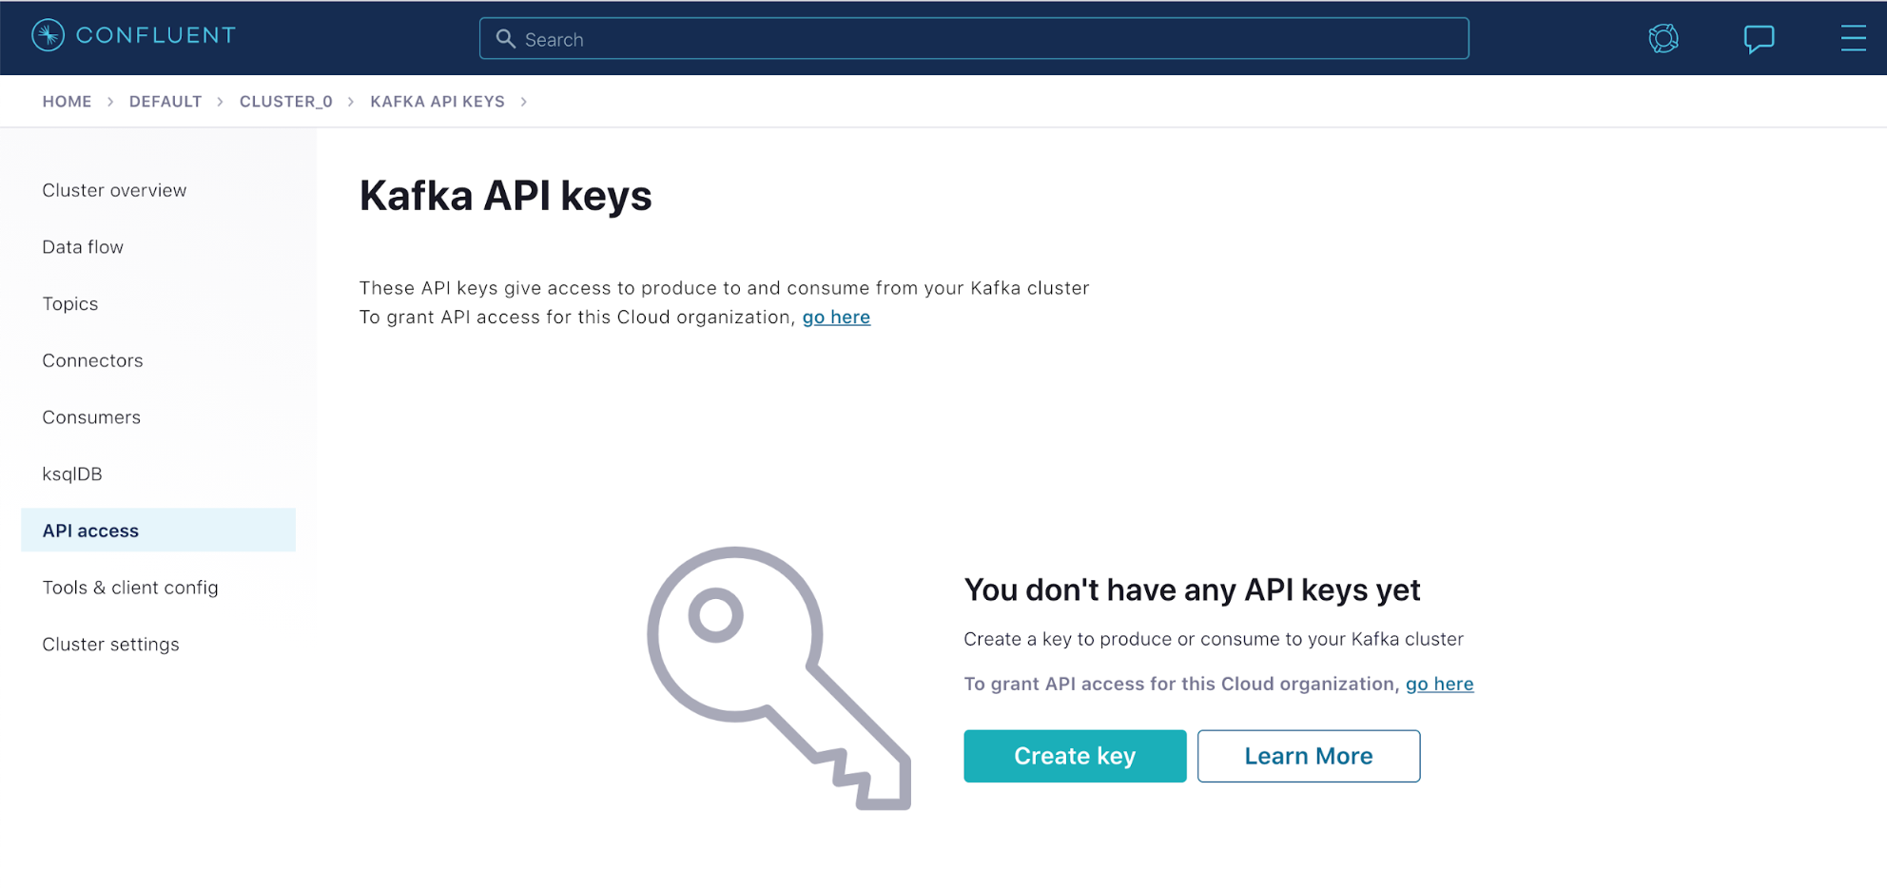Click the 'Kafka API keys' page heading

pyautogui.click(x=506, y=196)
